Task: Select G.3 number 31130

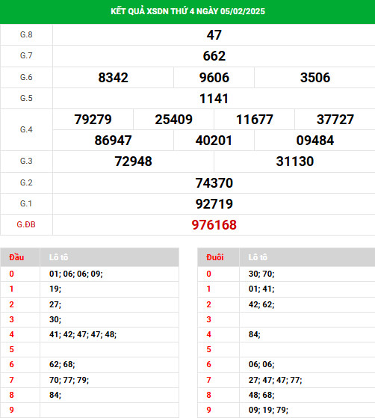Action: (x=295, y=162)
